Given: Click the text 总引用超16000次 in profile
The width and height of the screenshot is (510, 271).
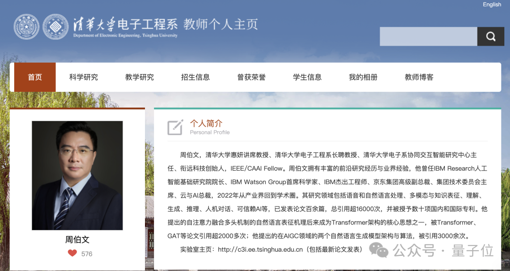Looking at the screenshot, I should point(356,209).
